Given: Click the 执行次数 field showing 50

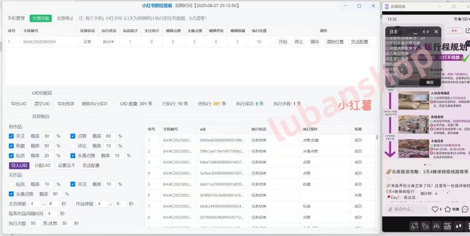Looking at the screenshot, I should (x=35, y=224).
